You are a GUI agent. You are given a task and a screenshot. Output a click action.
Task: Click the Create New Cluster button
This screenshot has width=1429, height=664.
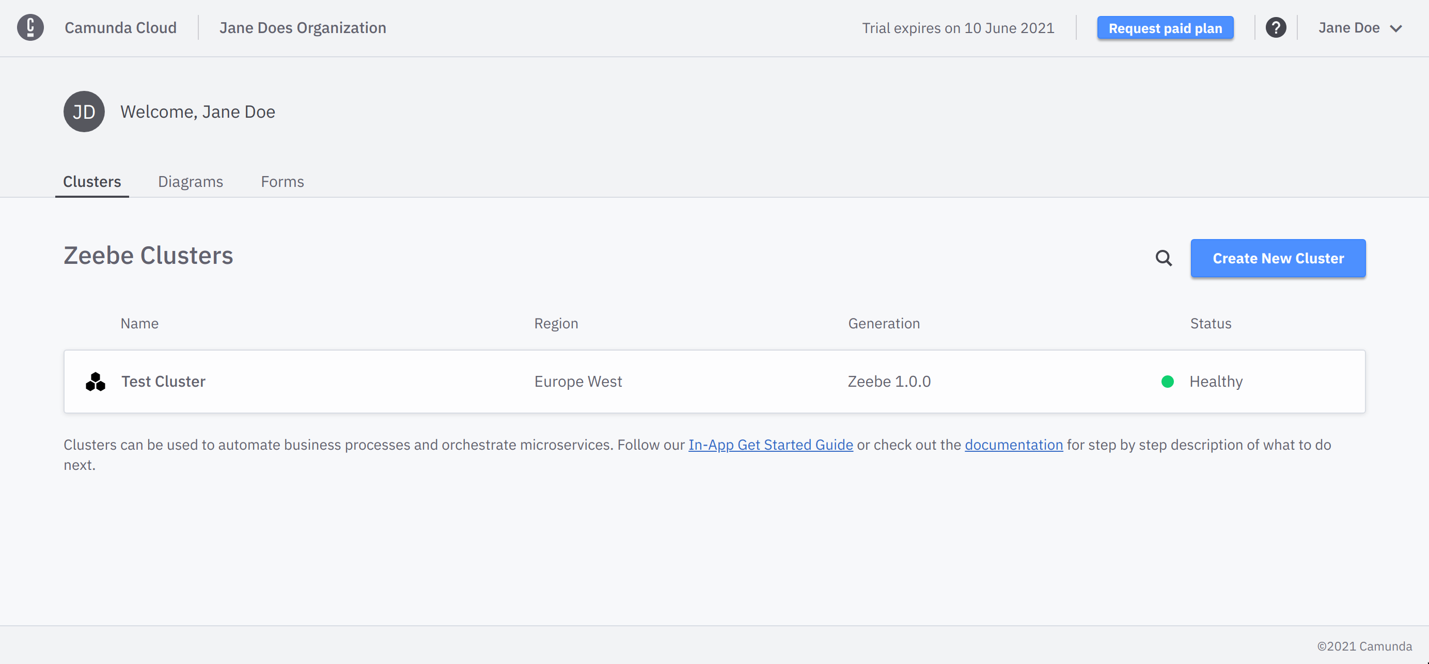pyautogui.click(x=1278, y=258)
